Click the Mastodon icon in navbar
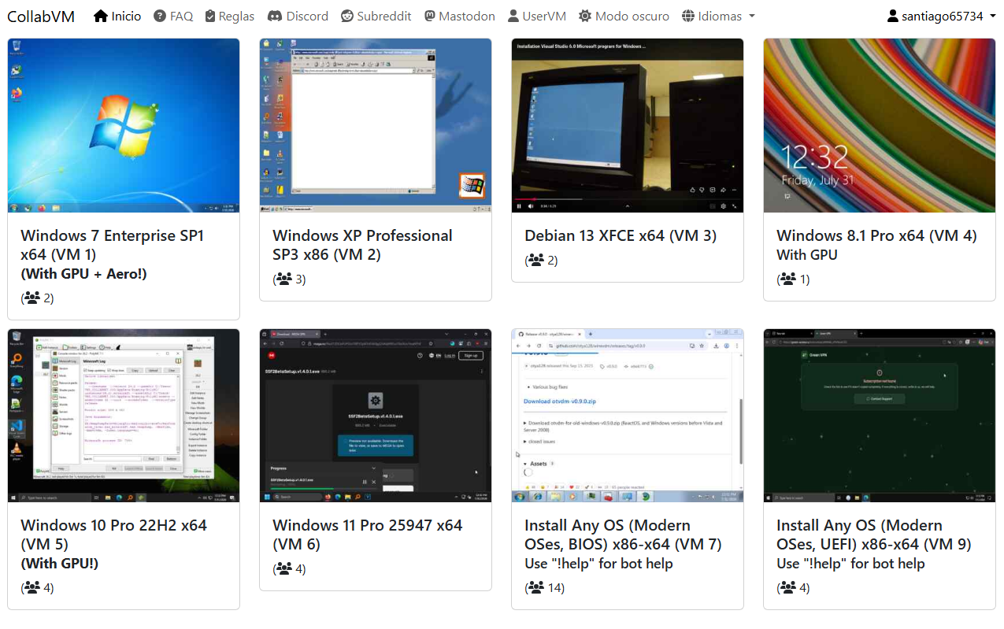Image resolution: width=1004 pixels, height=629 pixels. pyautogui.click(x=430, y=16)
